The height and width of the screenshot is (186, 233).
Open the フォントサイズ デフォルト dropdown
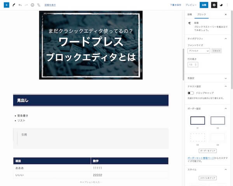199,51
